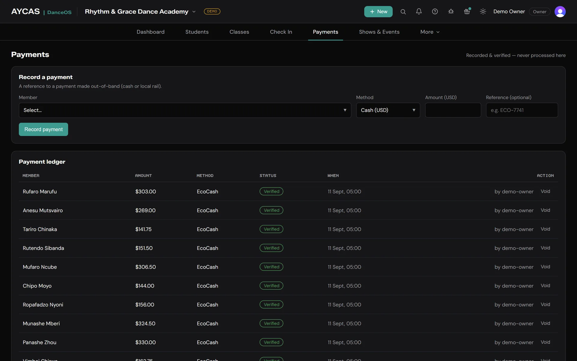This screenshot has width=577, height=361.
Task: Click the DEMO badge
Action: tap(212, 11)
